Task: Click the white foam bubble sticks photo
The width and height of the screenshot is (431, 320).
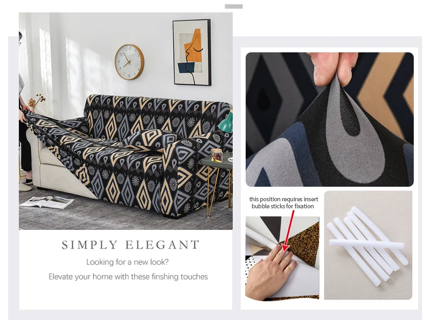Action: click(x=368, y=245)
